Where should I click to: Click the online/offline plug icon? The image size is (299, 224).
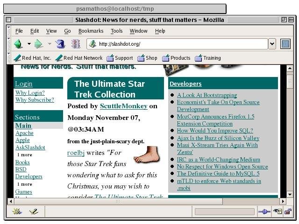(x=264, y=211)
